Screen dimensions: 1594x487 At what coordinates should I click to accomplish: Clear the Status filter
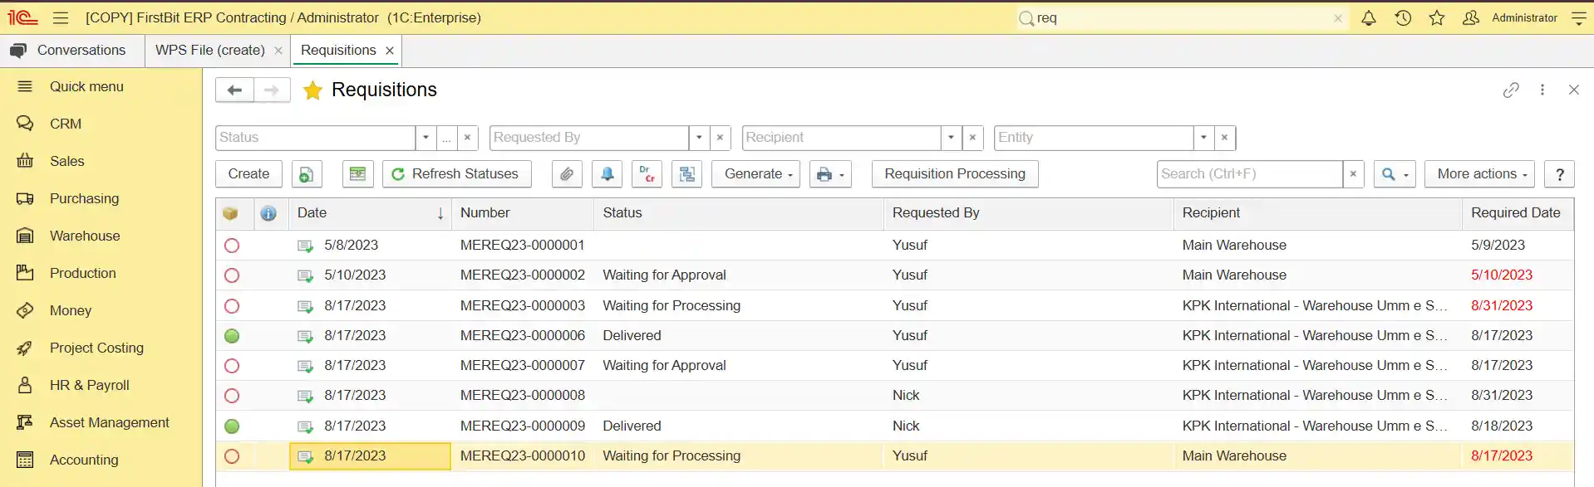467,138
